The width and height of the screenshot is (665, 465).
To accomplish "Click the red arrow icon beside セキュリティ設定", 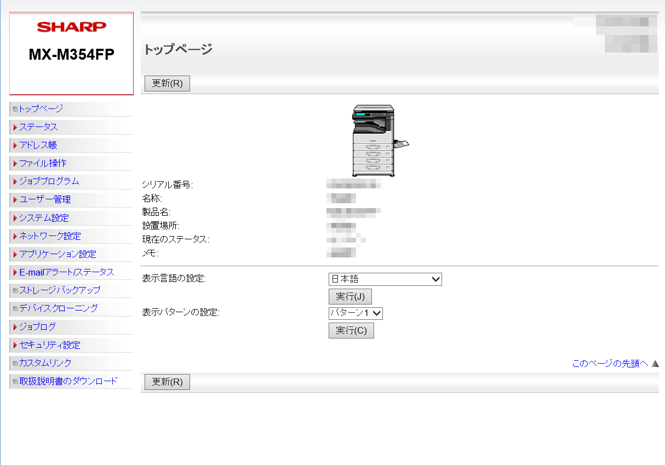I will 15,345.
